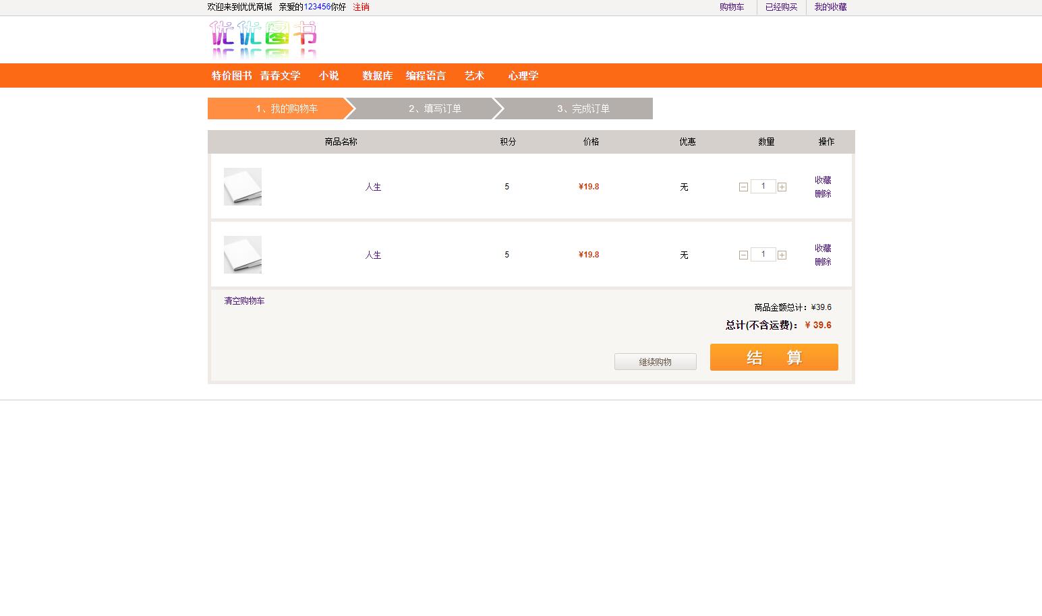1042x616 pixels.
Task: Open the 心理学 category
Action: point(523,75)
